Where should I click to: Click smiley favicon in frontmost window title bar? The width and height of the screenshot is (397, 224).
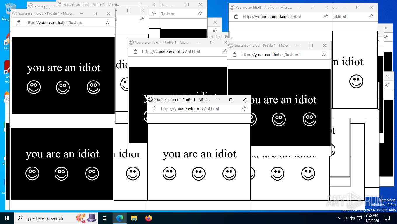click(x=150, y=99)
